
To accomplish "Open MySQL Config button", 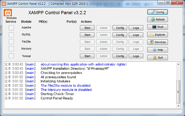I will (x=120, y=35).
